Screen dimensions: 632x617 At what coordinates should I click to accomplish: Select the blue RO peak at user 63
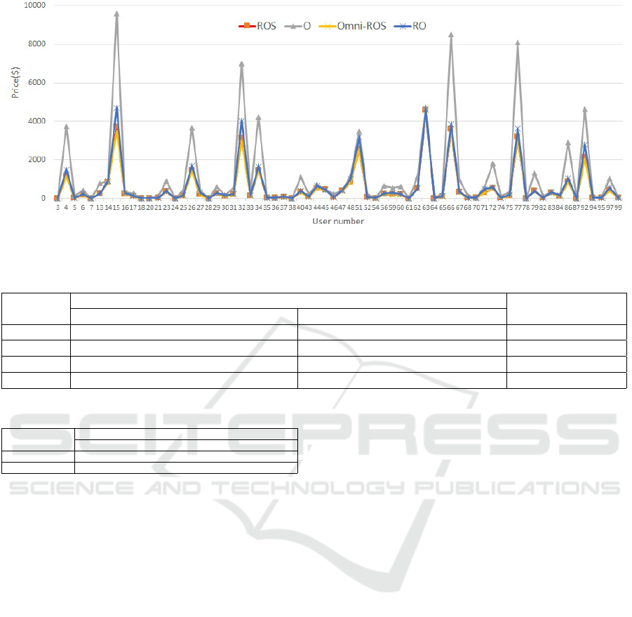426,109
